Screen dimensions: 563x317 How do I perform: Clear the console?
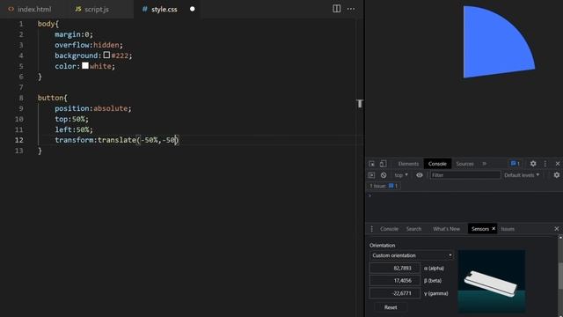pos(384,175)
